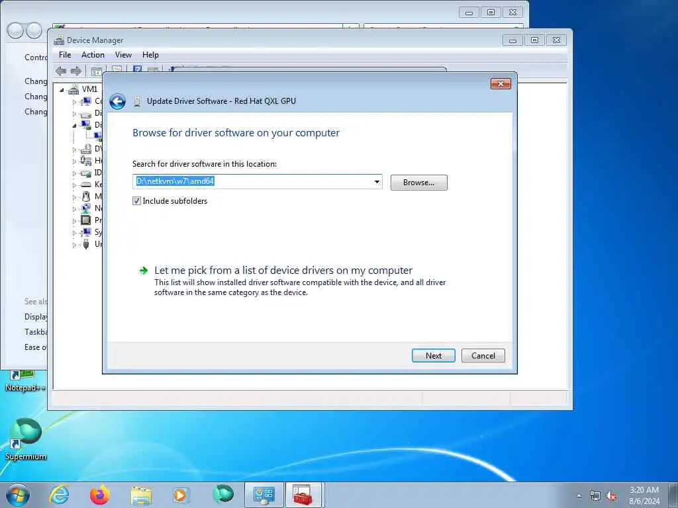Screen dimensions: 678x508
Task: Select the Computer category icon in tree
Action: click(x=86, y=101)
